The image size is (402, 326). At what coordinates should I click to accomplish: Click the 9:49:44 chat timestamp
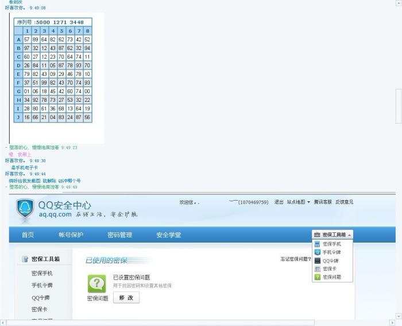[x=37, y=174]
